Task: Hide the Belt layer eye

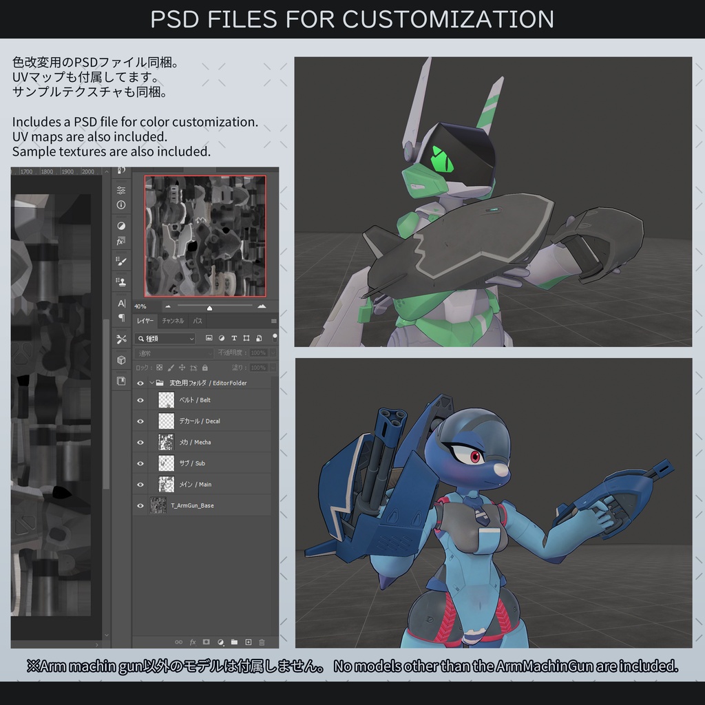Action: pos(140,400)
